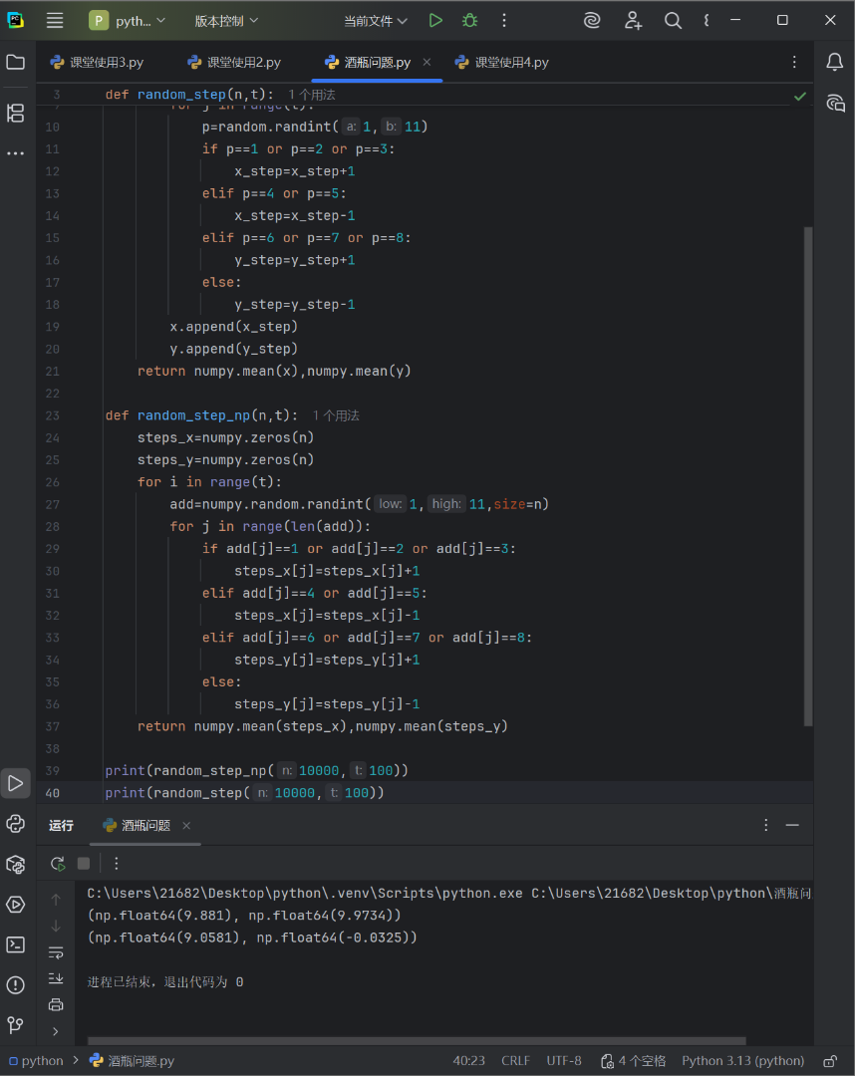Open the Problems tool window

15,985
